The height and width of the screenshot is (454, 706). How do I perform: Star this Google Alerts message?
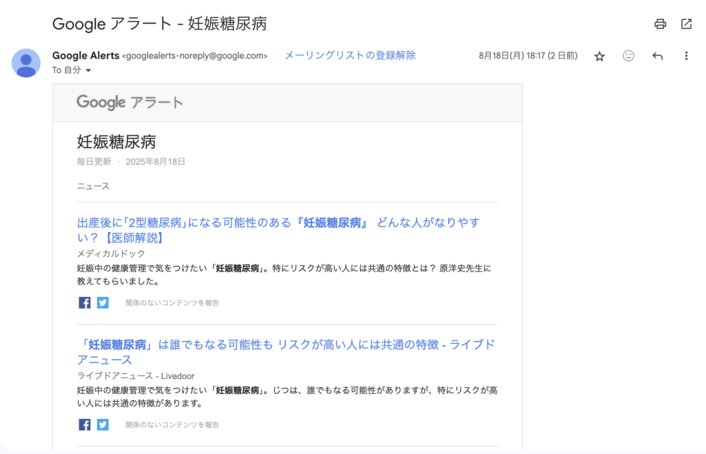point(599,56)
